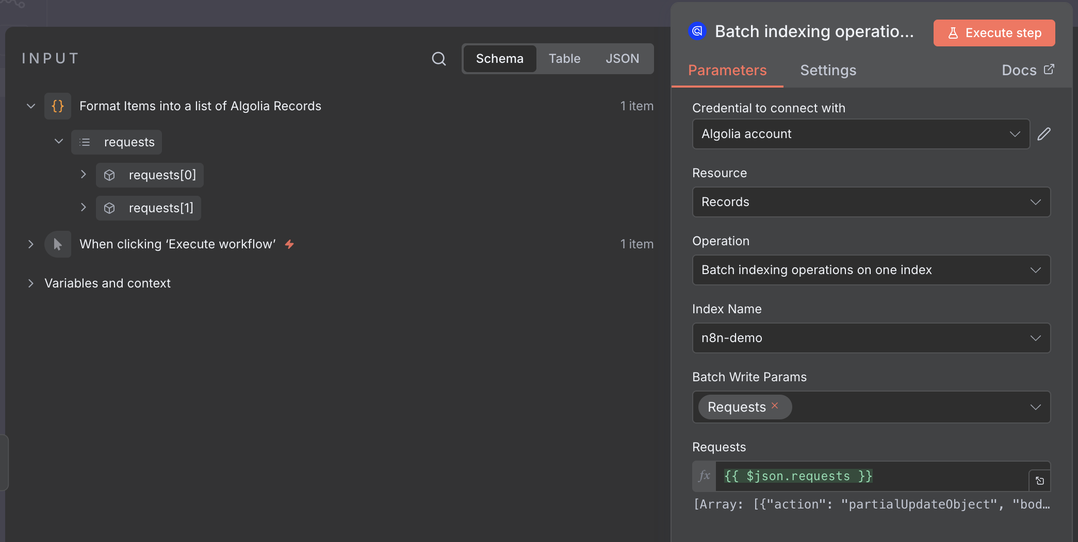Click the Execute step button
The width and height of the screenshot is (1078, 542).
(x=994, y=33)
